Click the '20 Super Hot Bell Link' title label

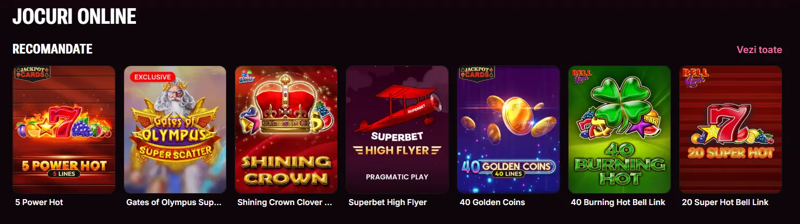(725, 202)
